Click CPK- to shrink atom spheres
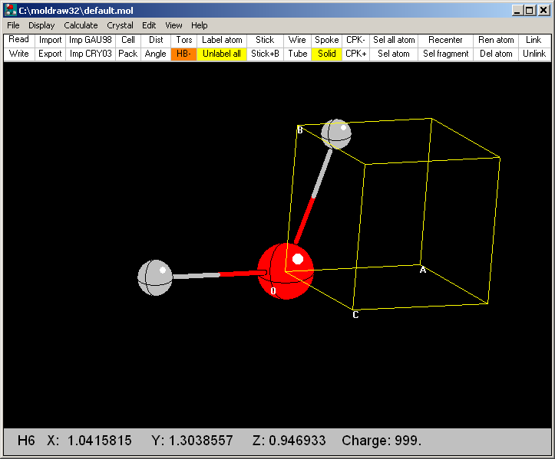 355,40
